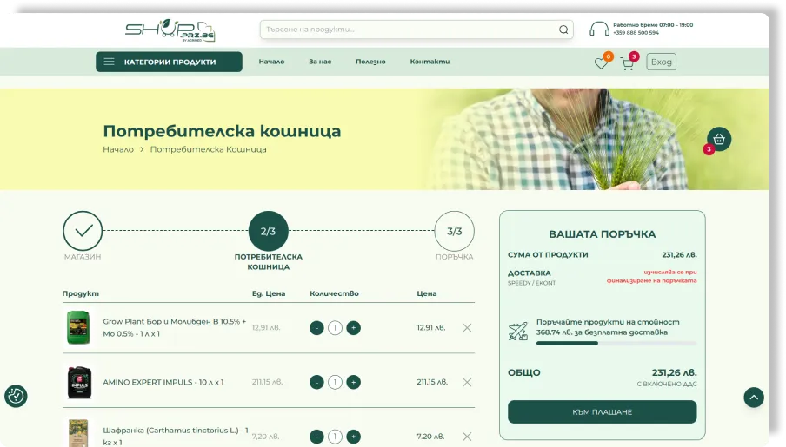This screenshot has height=447, width=786.
Task: Open the floating basket round button
Action: tap(719, 139)
